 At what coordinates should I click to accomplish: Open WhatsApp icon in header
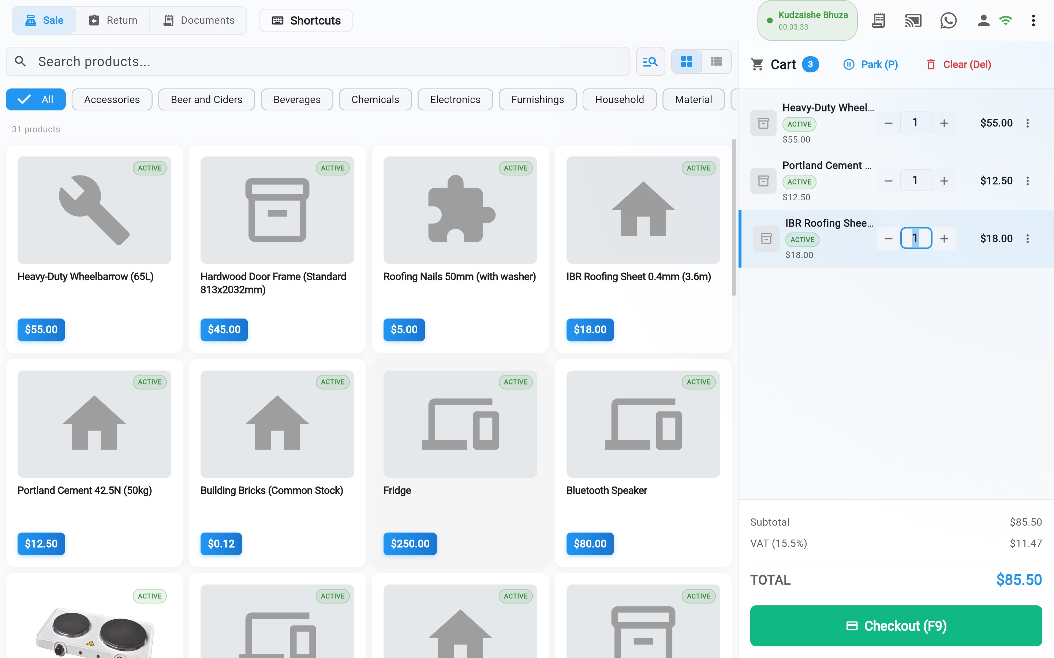(x=948, y=20)
